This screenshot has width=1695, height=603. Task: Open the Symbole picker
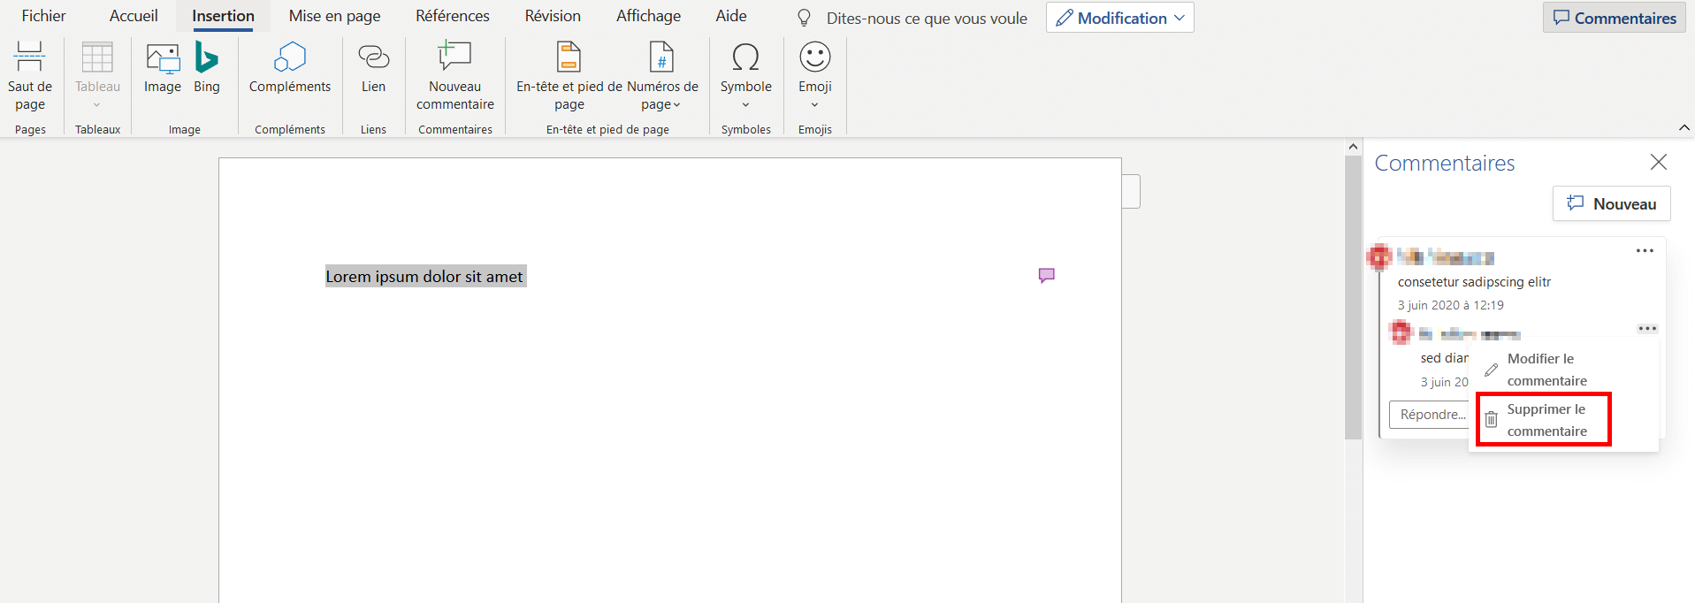tap(745, 76)
